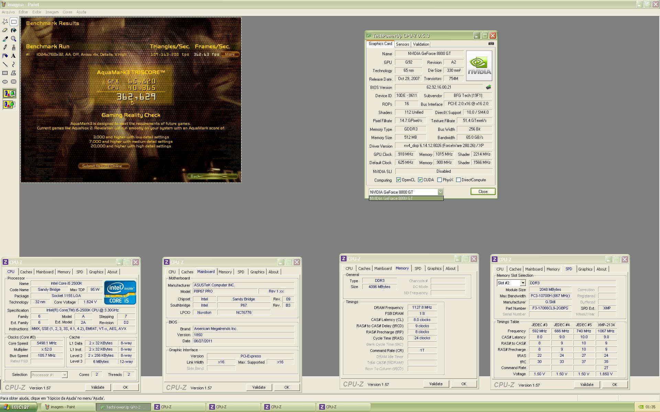Select NVIDIA GeForce 8800 GT list entry
660x412 pixels.
[406, 198]
